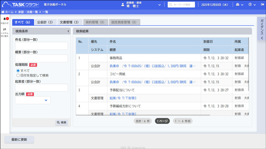Switch to the 文書管理 (3) tab
The width and height of the screenshot is (266, 149).
tap(69, 22)
